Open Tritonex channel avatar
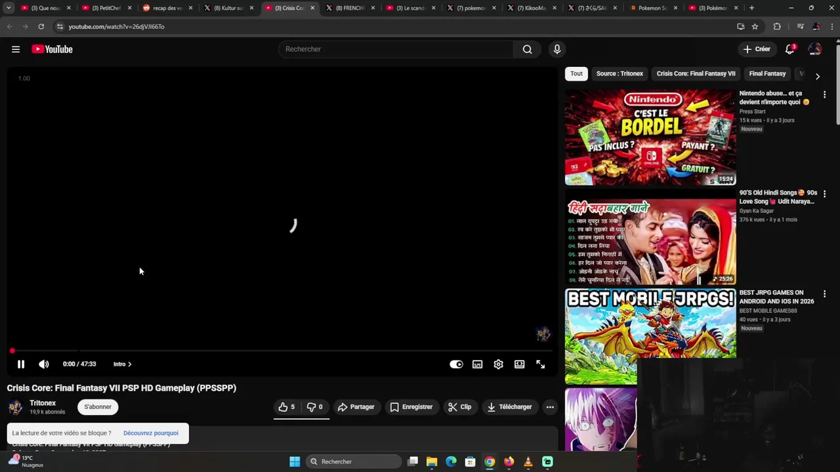840x472 pixels. tap(16, 407)
